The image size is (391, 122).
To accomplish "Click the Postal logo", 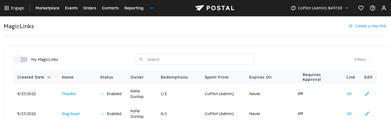I will coord(215,8).
